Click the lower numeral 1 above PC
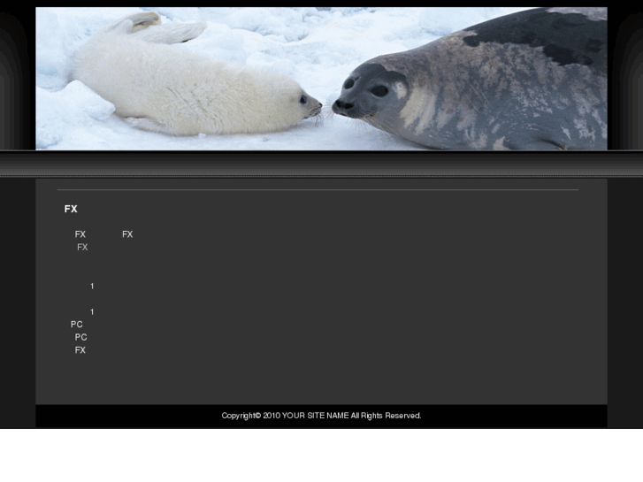This screenshot has height=482, width=643. 92,312
